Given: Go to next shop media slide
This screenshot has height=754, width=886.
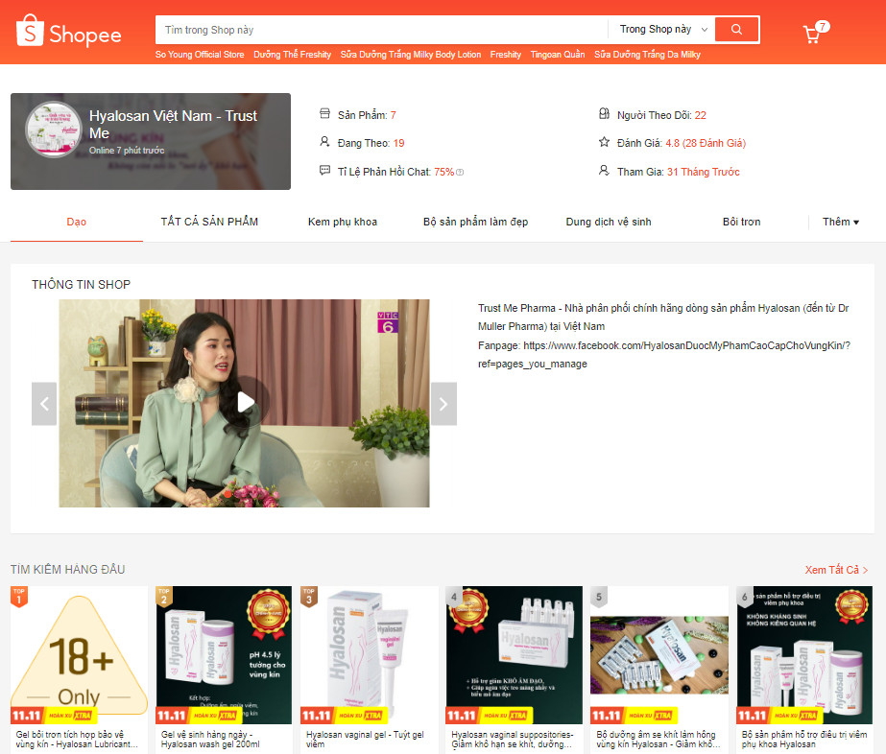Looking at the screenshot, I should [443, 403].
